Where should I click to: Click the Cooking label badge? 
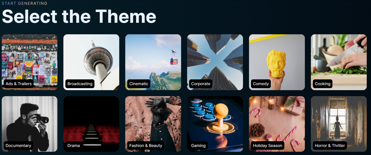point(322,84)
